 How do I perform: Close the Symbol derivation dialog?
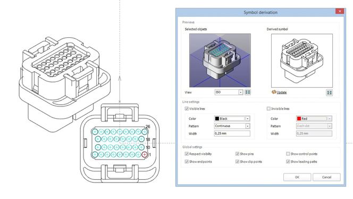[340, 11]
